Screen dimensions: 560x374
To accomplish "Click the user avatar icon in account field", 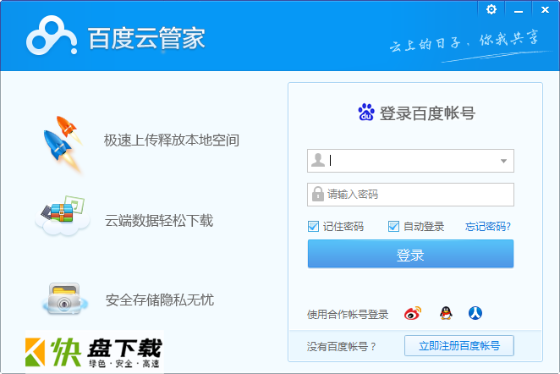I will coord(318,160).
